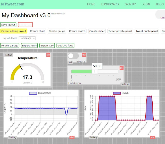Click set on Switch 2 widget

[x=70, y=62]
